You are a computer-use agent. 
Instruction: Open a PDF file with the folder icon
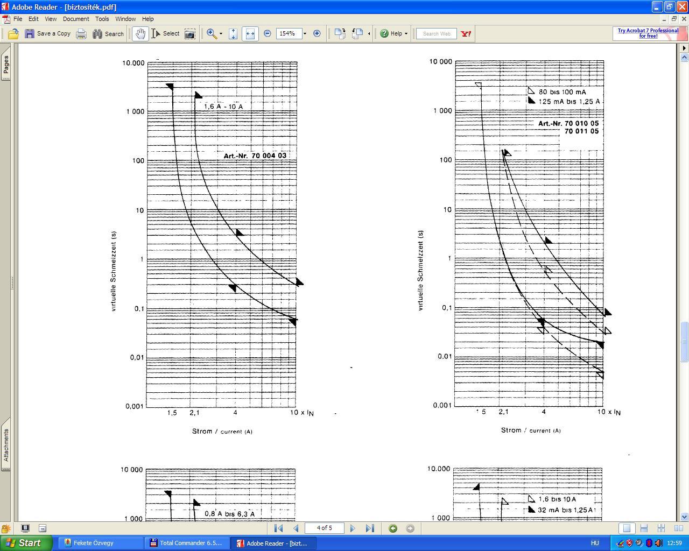point(13,34)
